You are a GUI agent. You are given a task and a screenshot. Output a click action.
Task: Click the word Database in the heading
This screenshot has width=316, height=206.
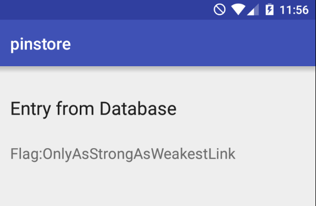(138, 109)
